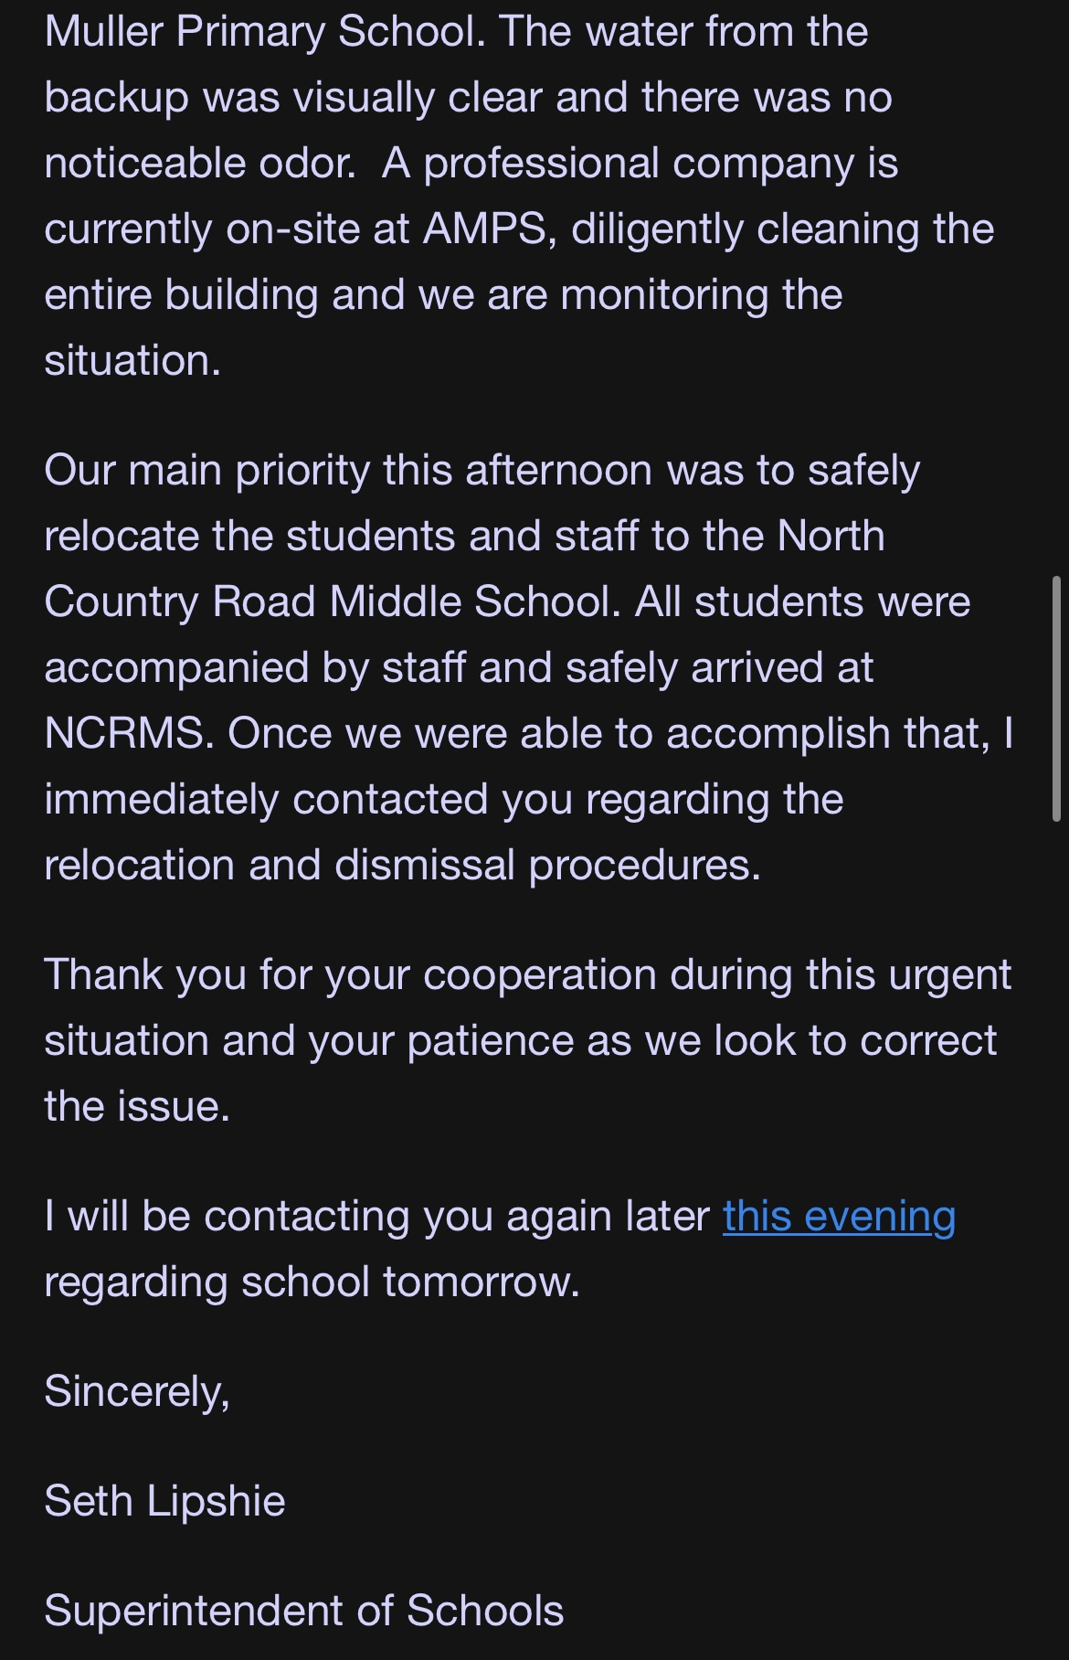Tap "Thank you for your cooperation" text

[349, 975]
